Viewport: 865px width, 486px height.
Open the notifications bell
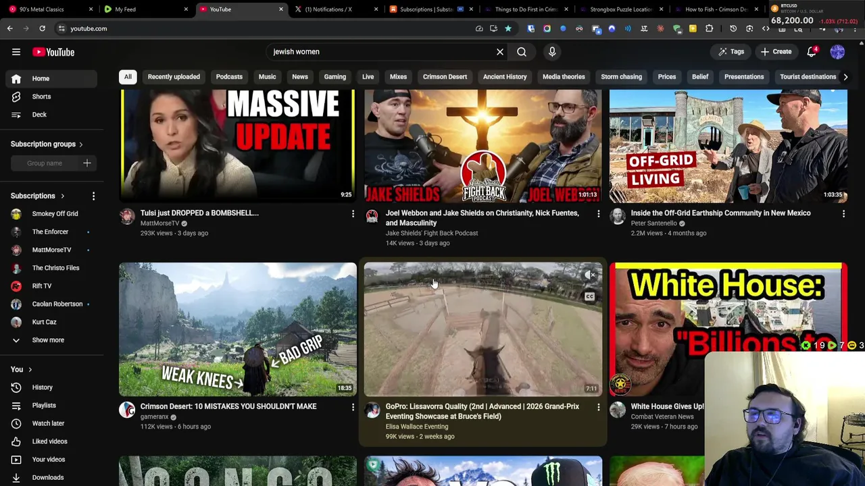(812, 52)
